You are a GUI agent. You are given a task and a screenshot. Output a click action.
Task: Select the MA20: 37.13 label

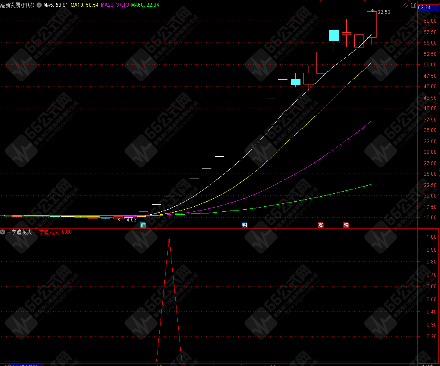point(115,5)
